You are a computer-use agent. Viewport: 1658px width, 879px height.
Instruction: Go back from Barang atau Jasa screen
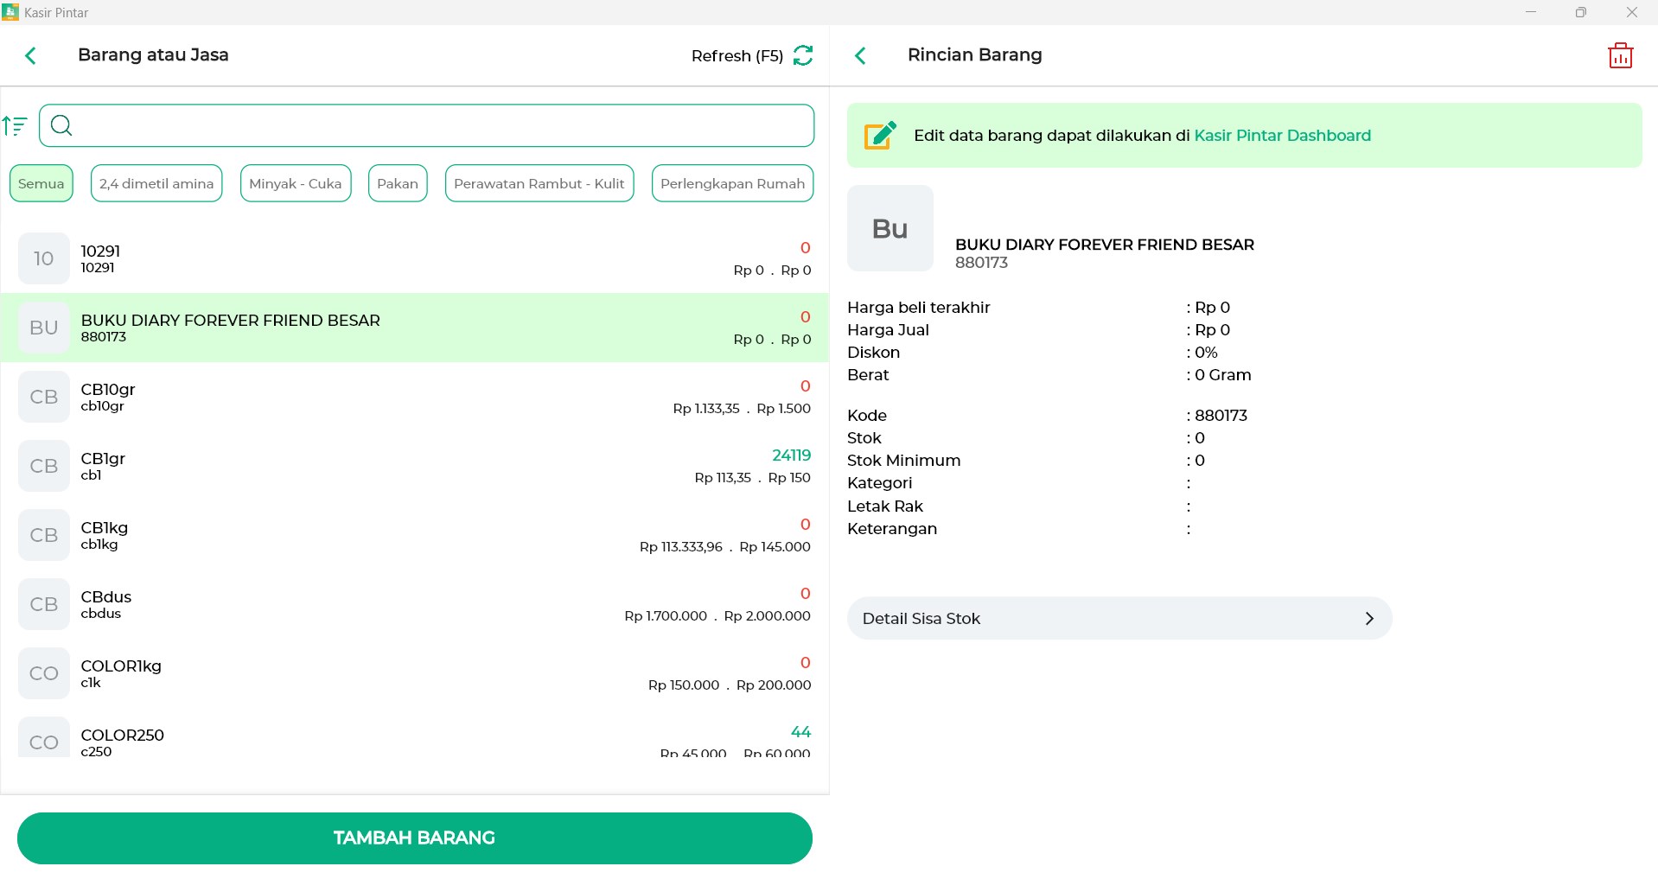pos(30,56)
